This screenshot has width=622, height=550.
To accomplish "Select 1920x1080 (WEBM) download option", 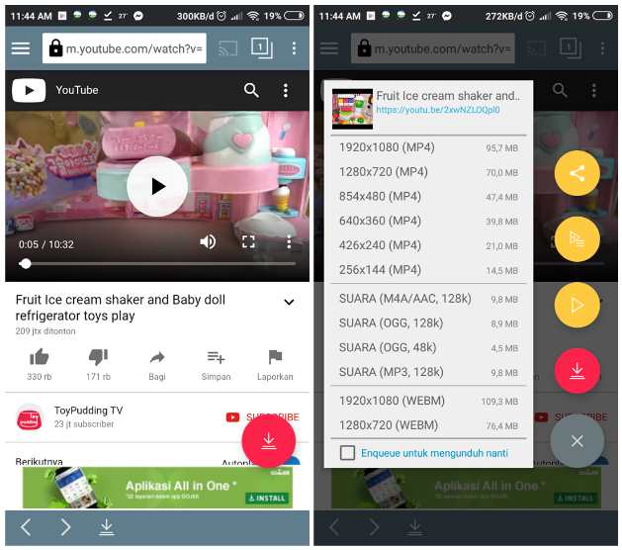I will pyautogui.click(x=428, y=401).
